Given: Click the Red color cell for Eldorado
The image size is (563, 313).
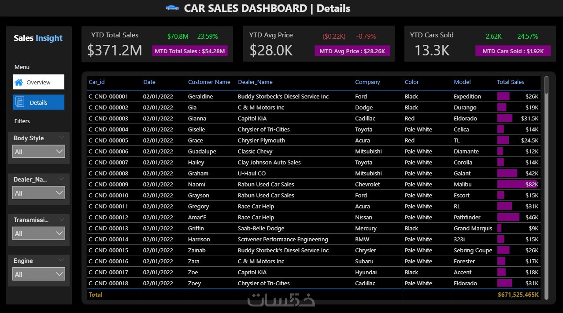Looking at the screenshot, I should (410, 118).
